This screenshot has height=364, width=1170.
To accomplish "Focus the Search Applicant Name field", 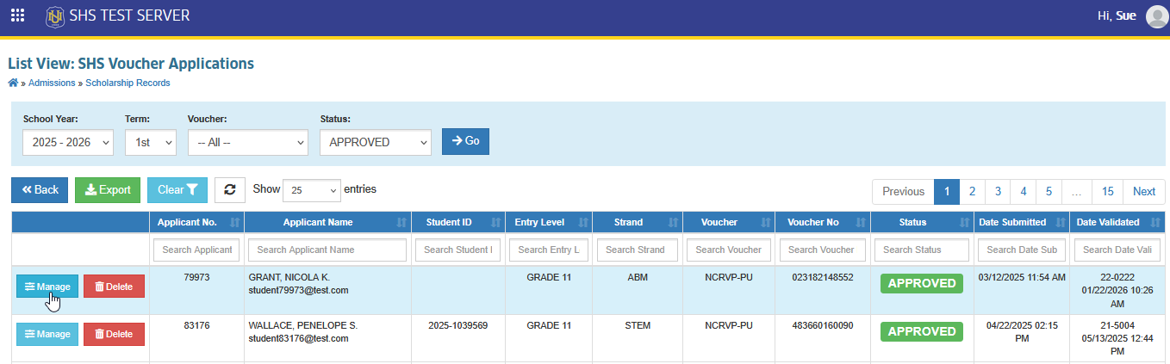I will [x=327, y=250].
